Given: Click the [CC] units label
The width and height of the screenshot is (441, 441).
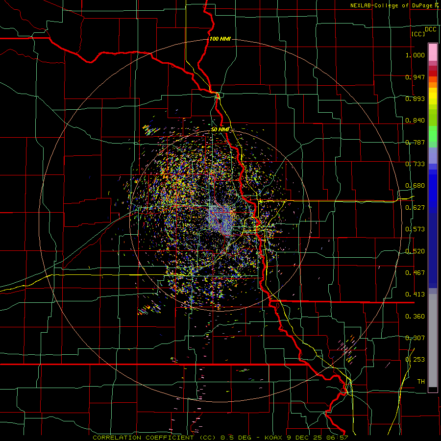Looking at the screenshot, I should pyautogui.click(x=418, y=34).
